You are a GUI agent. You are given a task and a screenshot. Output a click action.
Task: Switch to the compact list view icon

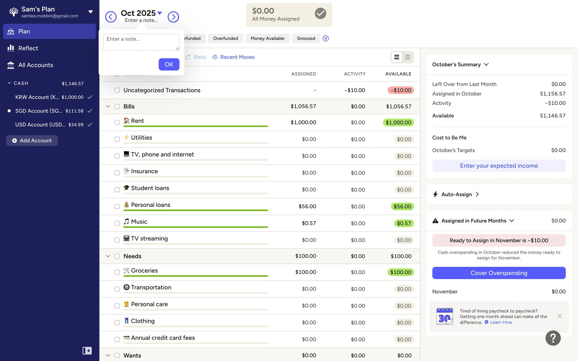[408, 57]
